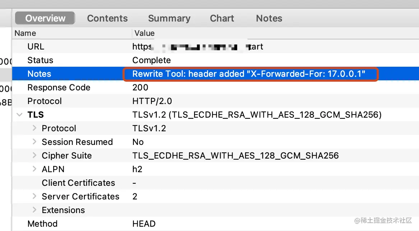This screenshot has width=419, height=231.
Task: Switch to the Chart tab
Action: (222, 18)
